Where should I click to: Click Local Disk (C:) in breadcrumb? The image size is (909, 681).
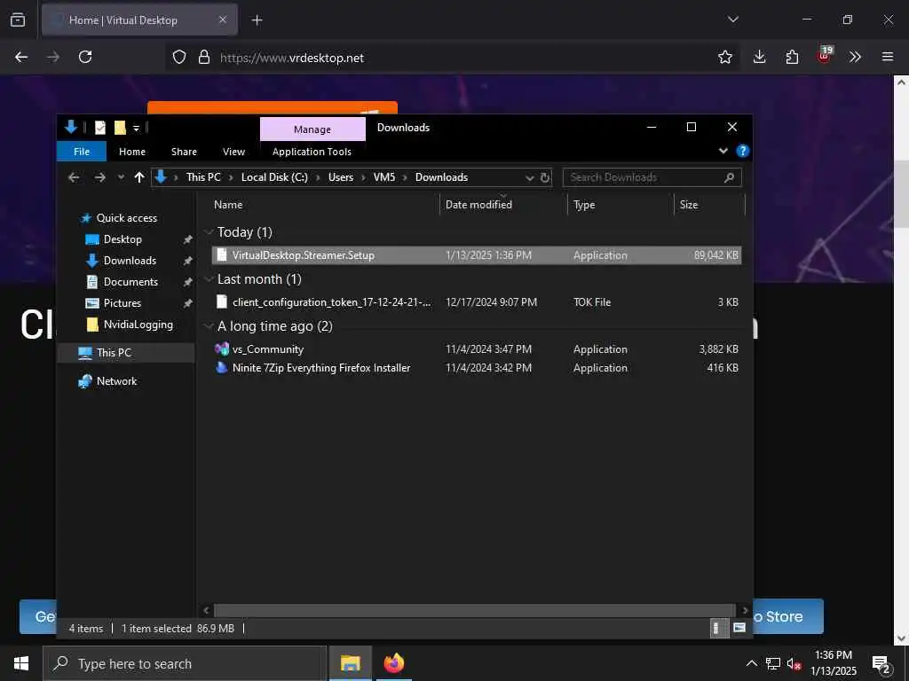pyautogui.click(x=274, y=177)
